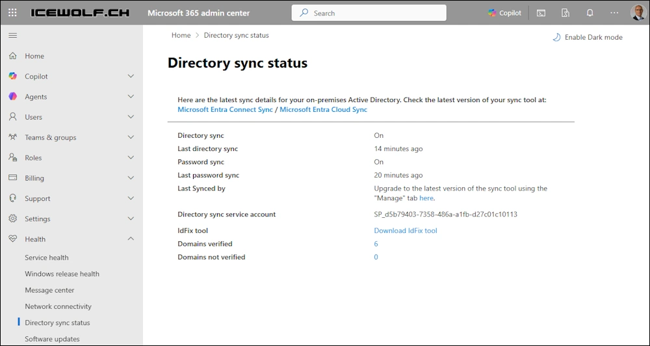Click the more options ellipsis in header
This screenshot has height=346, width=650.
tap(614, 13)
